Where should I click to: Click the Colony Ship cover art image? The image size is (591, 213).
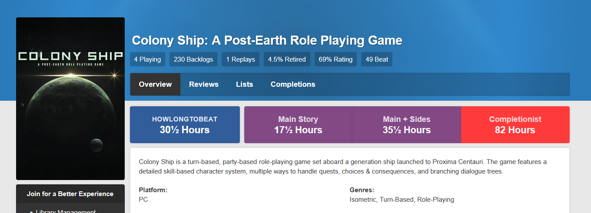pyautogui.click(x=70, y=98)
